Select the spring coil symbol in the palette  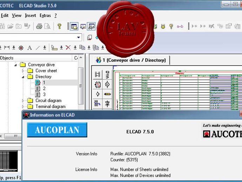coord(107,74)
